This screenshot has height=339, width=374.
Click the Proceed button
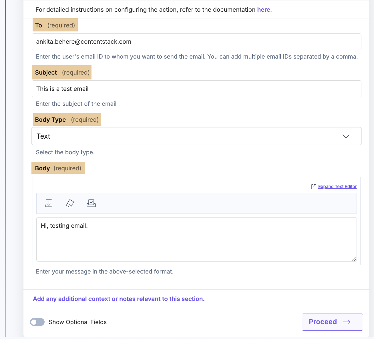coord(332,322)
